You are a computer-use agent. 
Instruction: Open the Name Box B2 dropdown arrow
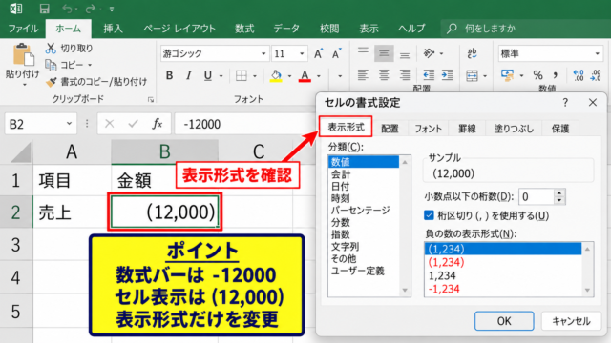tap(69, 124)
